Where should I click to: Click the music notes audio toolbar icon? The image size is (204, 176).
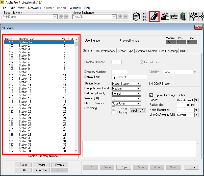[x=174, y=16]
